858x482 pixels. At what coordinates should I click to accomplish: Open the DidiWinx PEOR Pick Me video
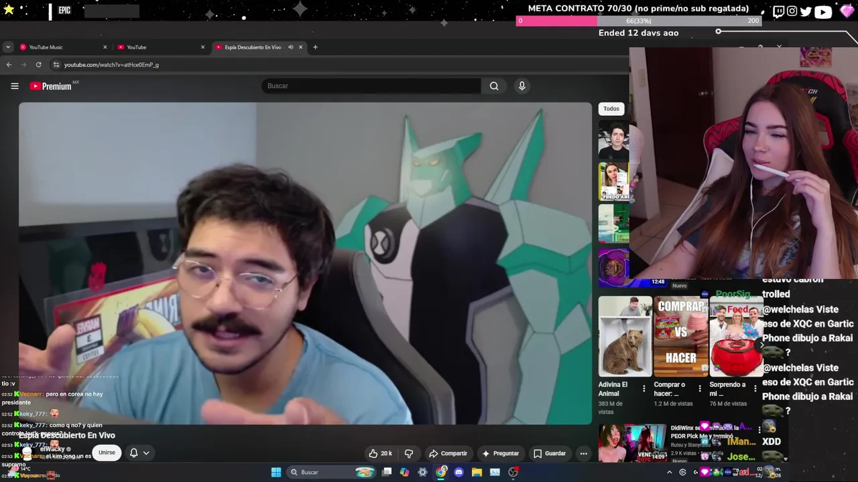pyautogui.click(x=632, y=442)
